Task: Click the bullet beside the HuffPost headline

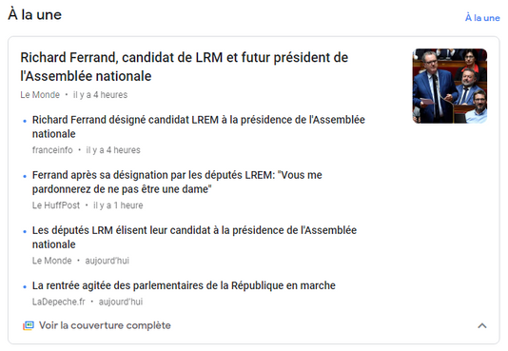Action: (25, 177)
